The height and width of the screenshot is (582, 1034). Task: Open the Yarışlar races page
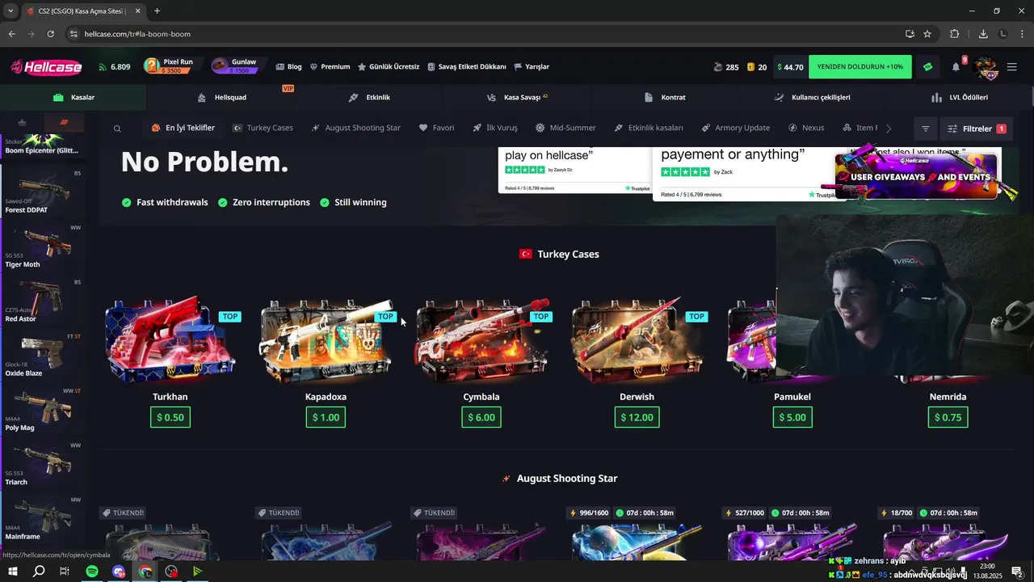tap(532, 67)
